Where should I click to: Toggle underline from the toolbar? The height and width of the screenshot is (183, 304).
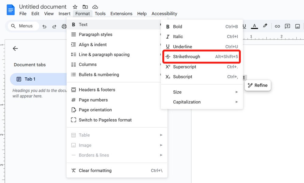[x=244, y=26]
